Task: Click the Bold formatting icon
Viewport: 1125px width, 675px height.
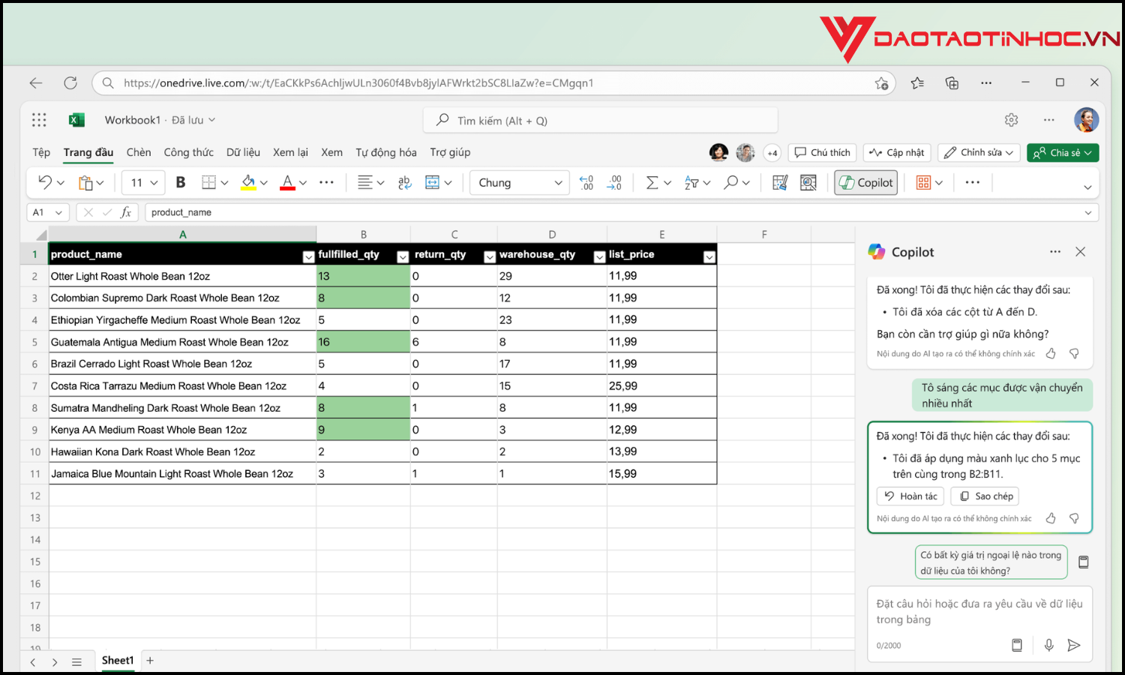Action: tap(180, 182)
